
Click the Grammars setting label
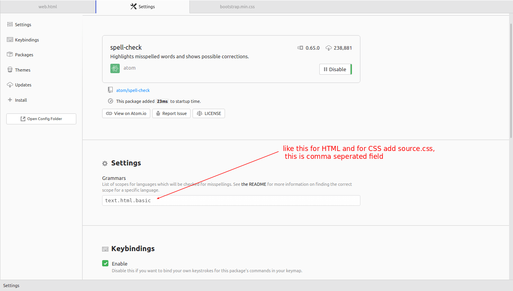(x=114, y=178)
